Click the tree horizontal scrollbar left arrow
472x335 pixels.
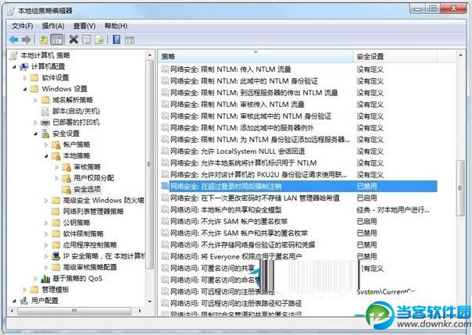click(12, 311)
